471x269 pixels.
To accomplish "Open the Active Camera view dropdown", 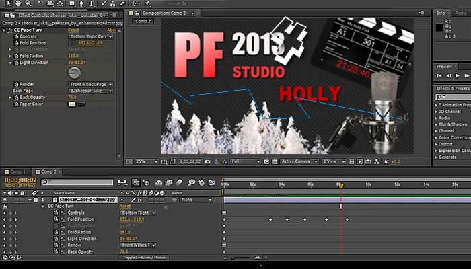I will [299, 161].
